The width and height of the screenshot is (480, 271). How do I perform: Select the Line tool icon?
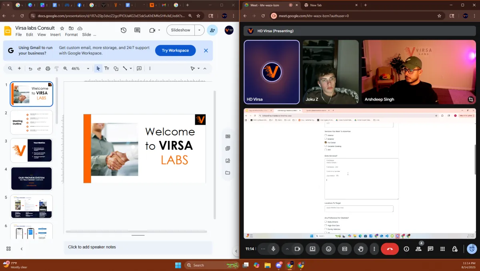125,68
